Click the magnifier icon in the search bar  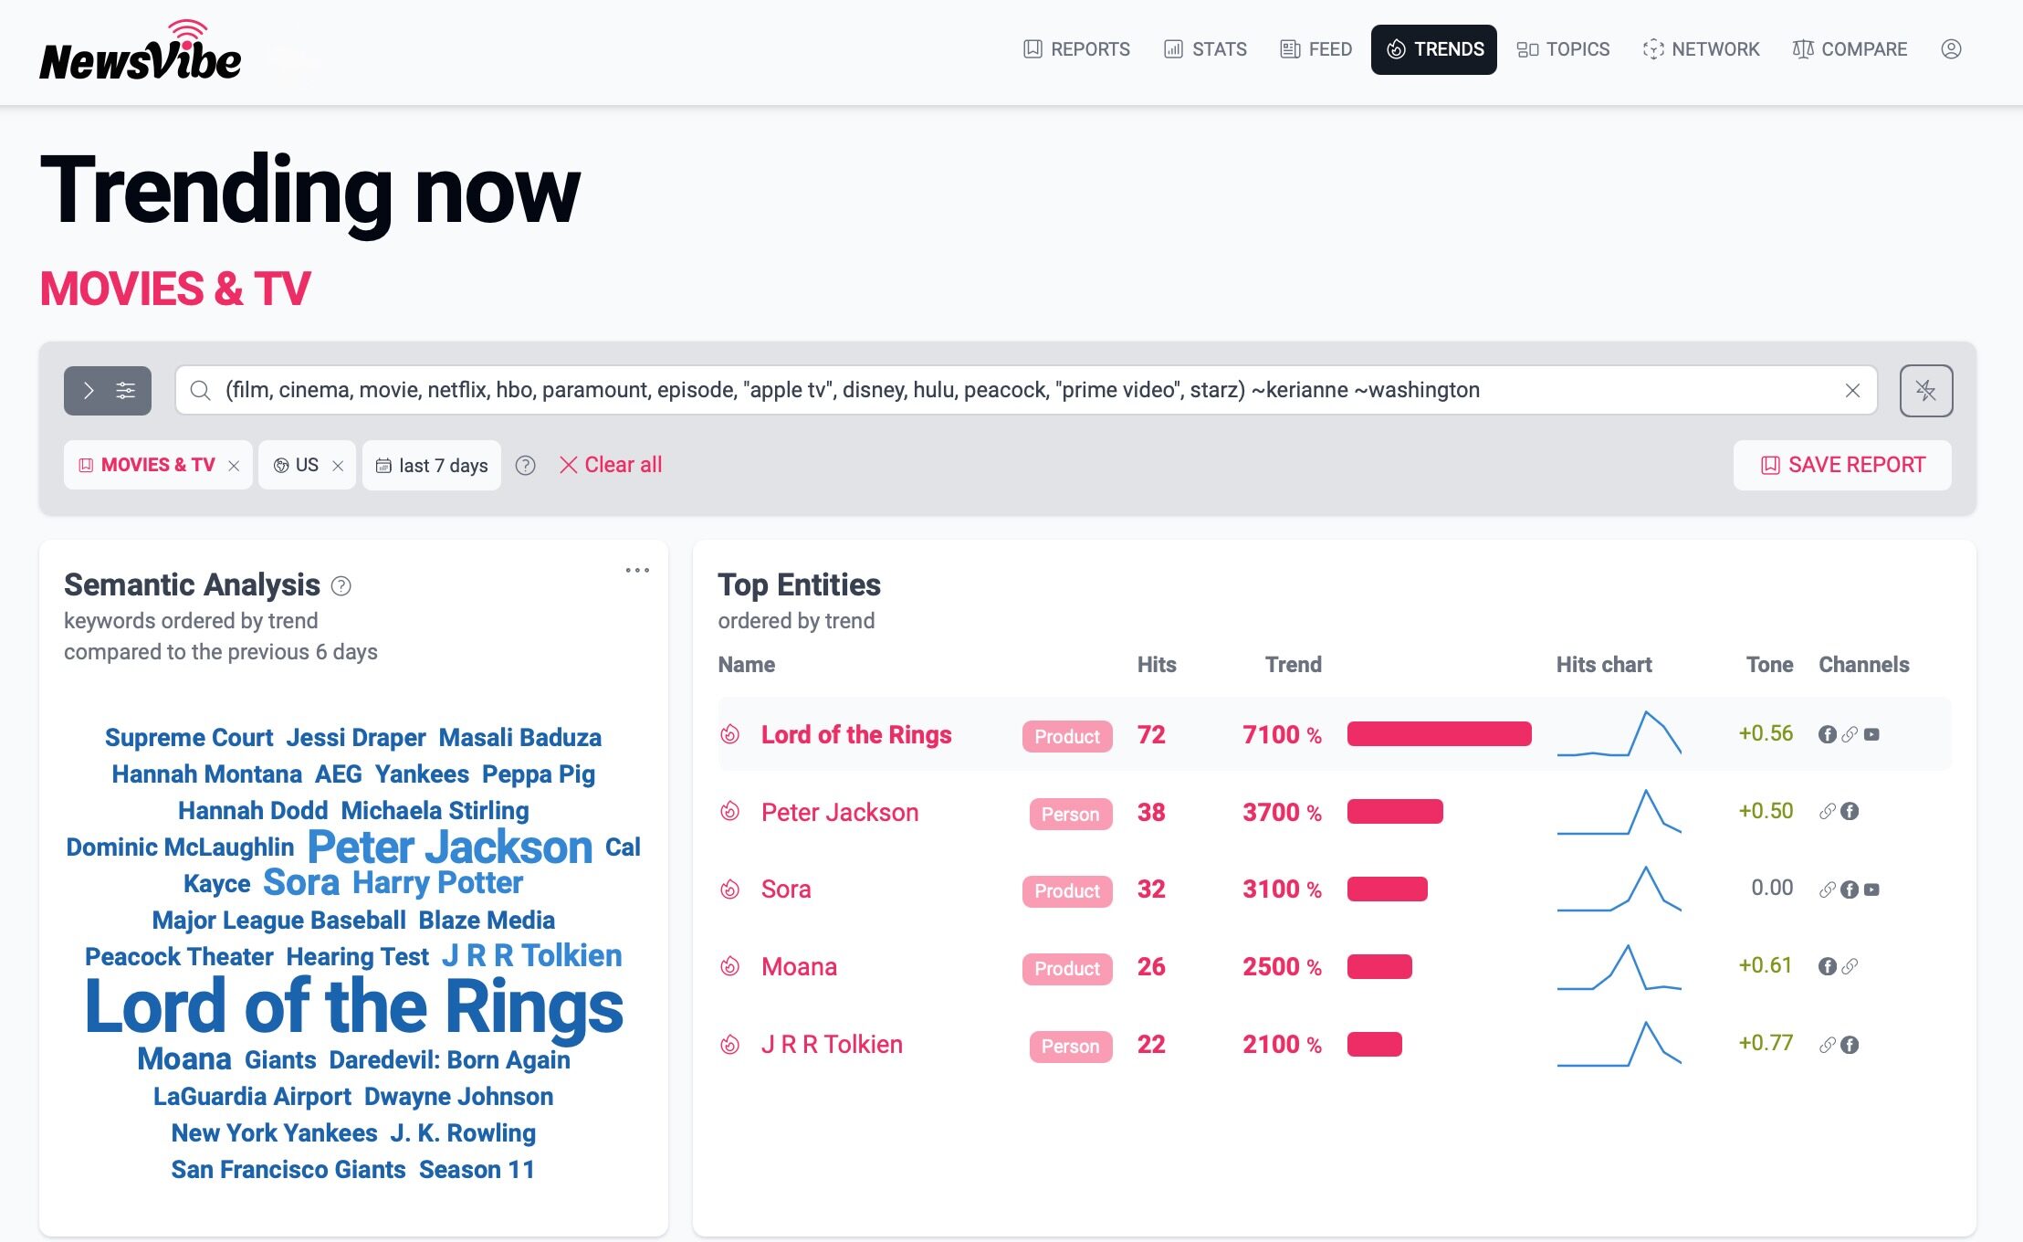(x=200, y=390)
